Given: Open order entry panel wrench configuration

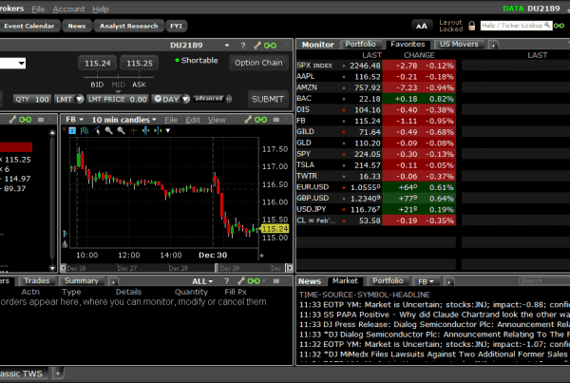Looking at the screenshot, I should (257, 46).
